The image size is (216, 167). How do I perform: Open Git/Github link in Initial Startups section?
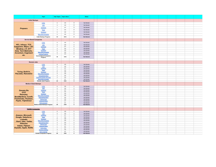pyautogui.click(x=43, y=32)
